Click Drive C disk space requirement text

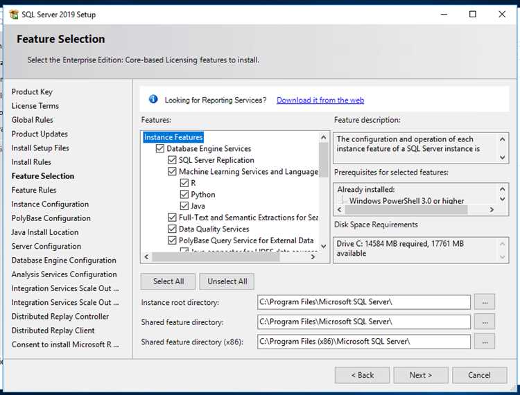[400, 249]
